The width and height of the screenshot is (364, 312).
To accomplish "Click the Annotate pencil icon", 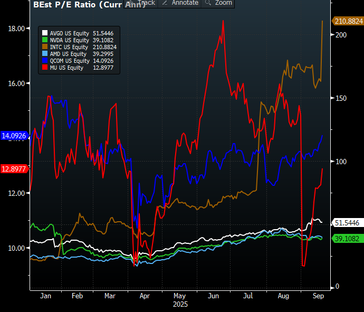I will tap(164, 3).
